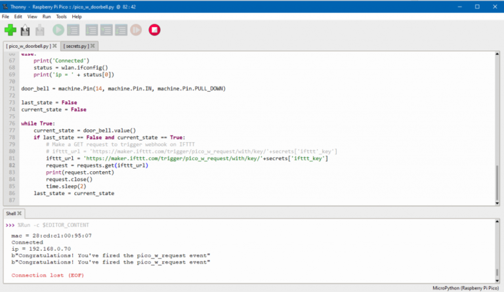Open the Tools menu
This screenshot has height=292, width=504.
pos(61,16)
